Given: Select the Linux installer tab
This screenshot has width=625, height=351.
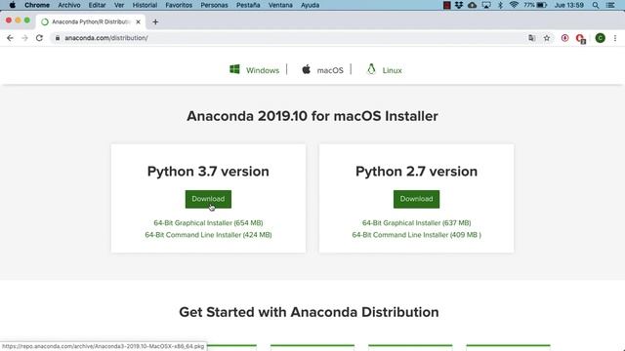Looking at the screenshot, I should tap(384, 70).
